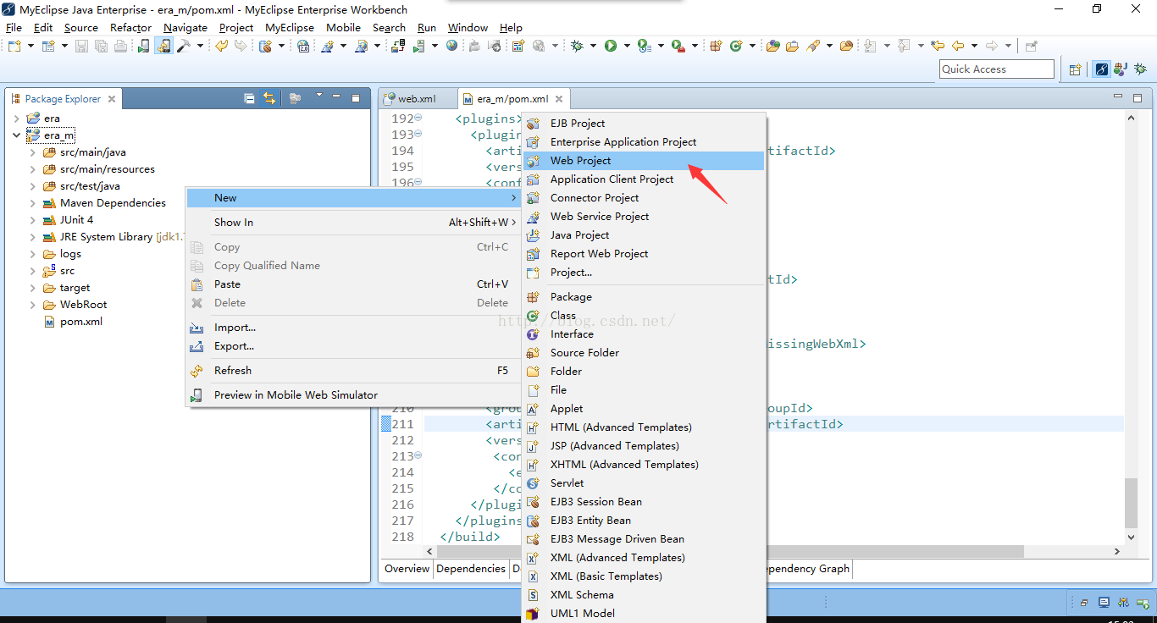Open the Dependencies tab of pom editor

pyautogui.click(x=470, y=569)
